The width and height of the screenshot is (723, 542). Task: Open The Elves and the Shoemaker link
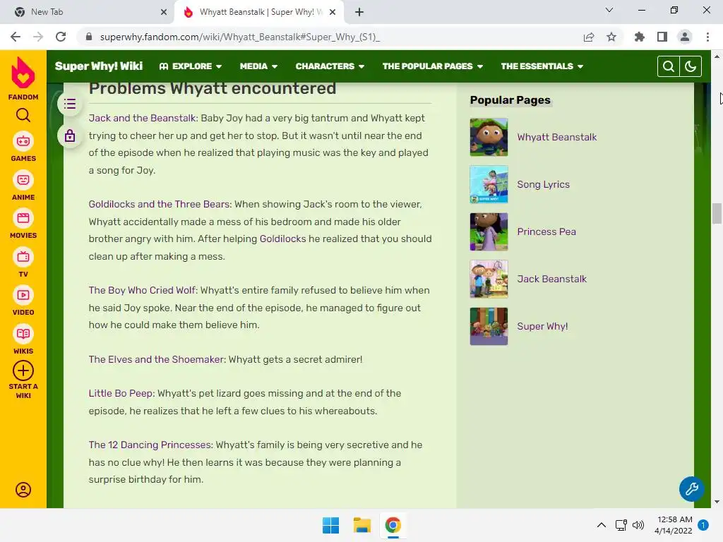(x=157, y=359)
